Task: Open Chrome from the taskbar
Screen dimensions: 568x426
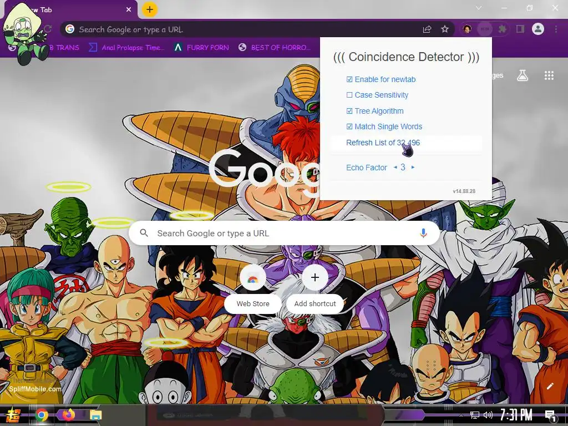Action: [x=42, y=415]
